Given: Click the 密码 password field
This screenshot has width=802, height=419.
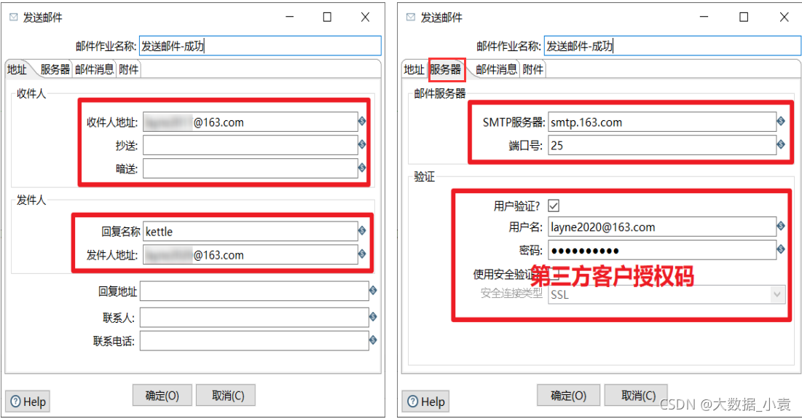Looking at the screenshot, I should pos(662,250).
